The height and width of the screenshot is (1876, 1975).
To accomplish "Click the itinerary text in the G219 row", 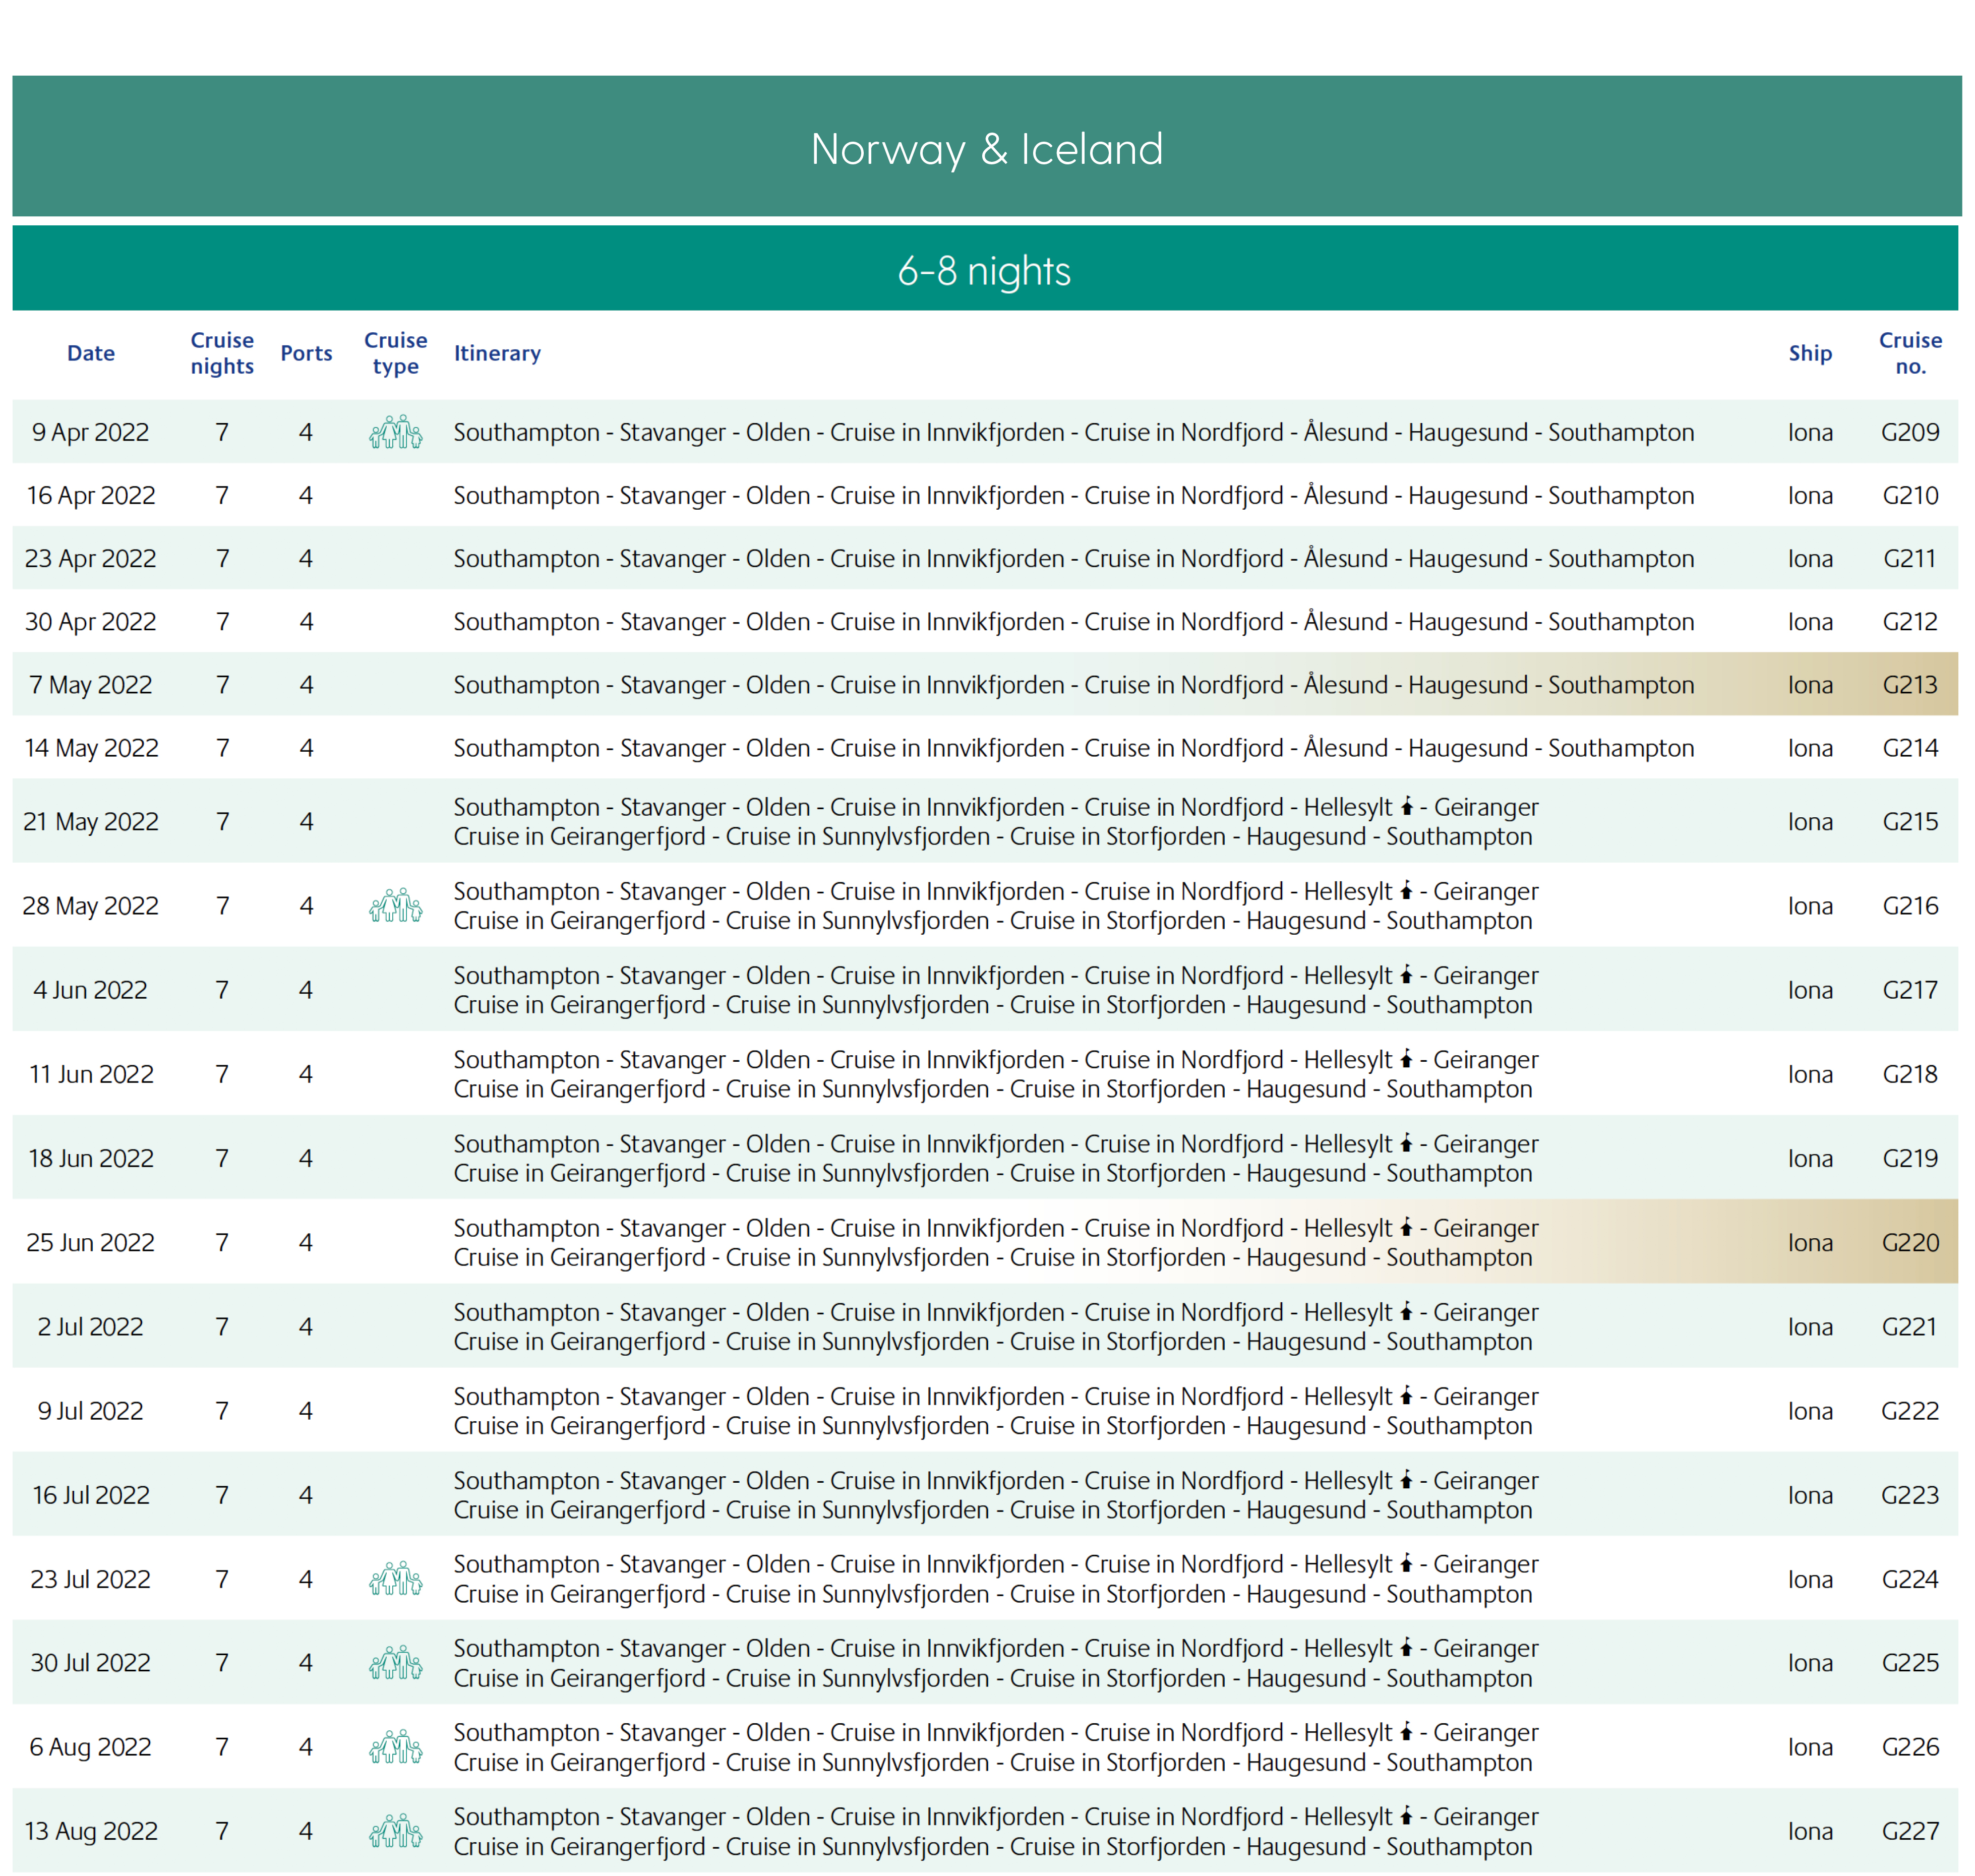I will point(996,1158).
